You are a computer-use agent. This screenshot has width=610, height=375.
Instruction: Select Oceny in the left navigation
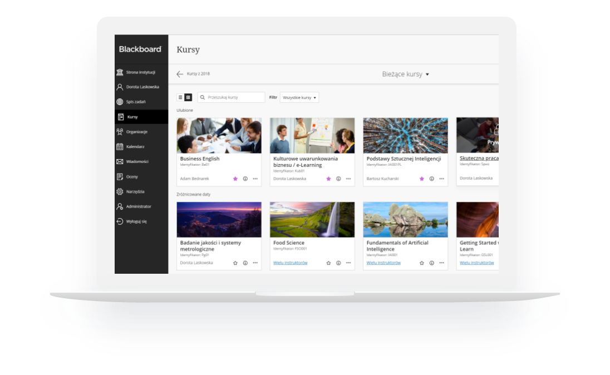tap(132, 177)
